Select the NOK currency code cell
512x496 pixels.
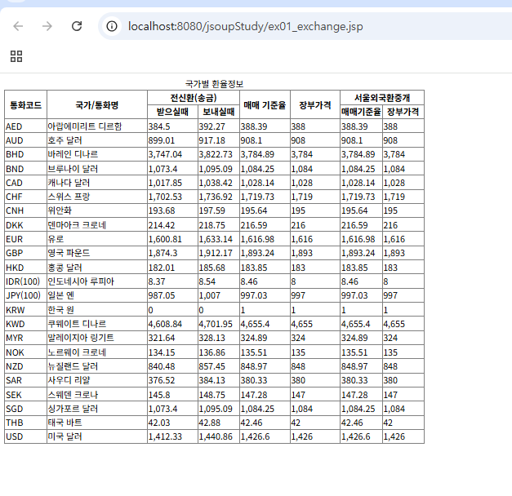click(26, 352)
